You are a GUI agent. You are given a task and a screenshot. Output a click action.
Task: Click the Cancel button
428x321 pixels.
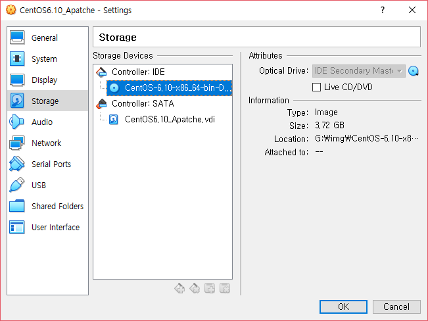click(x=396, y=307)
